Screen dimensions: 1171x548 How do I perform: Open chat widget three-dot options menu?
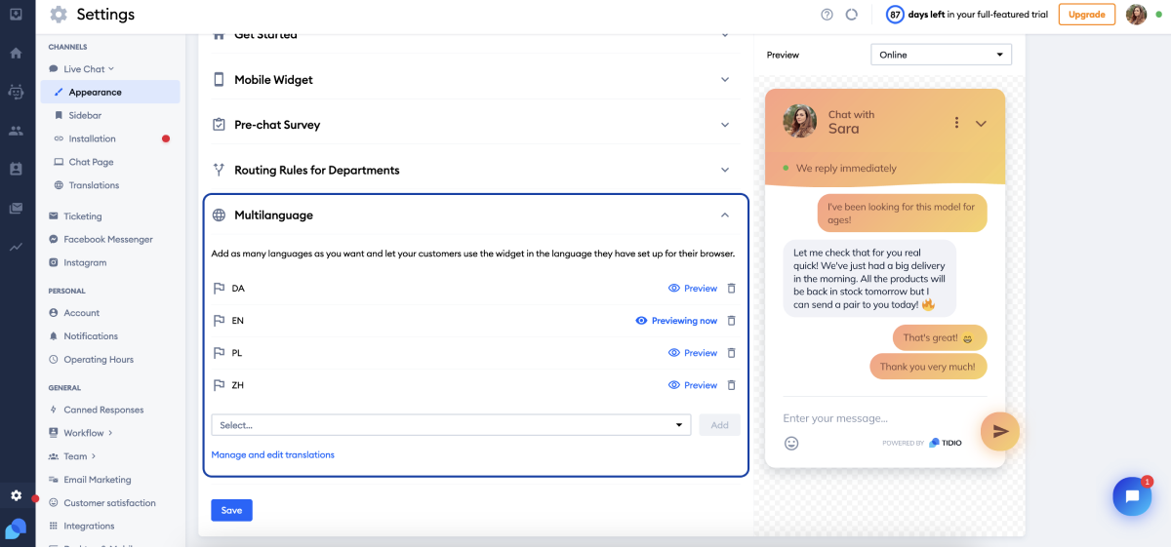click(956, 123)
